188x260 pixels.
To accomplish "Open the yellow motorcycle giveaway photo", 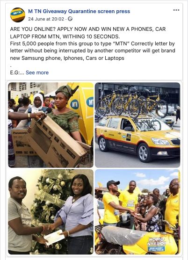I will tap(137, 212).
